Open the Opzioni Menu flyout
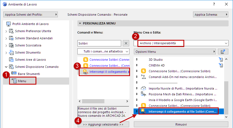This screenshot has height=128, width=233. (175, 52)
